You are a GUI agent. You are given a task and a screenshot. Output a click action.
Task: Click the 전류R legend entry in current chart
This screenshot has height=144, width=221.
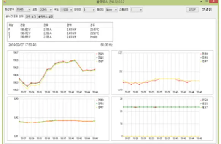click(204, 54)
